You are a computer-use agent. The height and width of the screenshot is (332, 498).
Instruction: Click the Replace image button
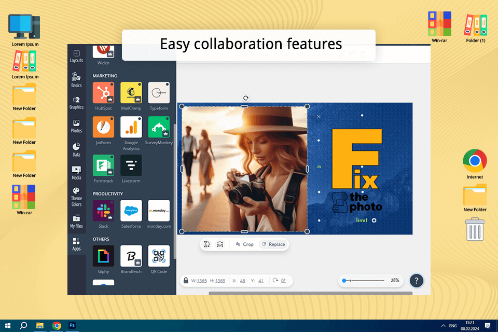coord(273,244)
